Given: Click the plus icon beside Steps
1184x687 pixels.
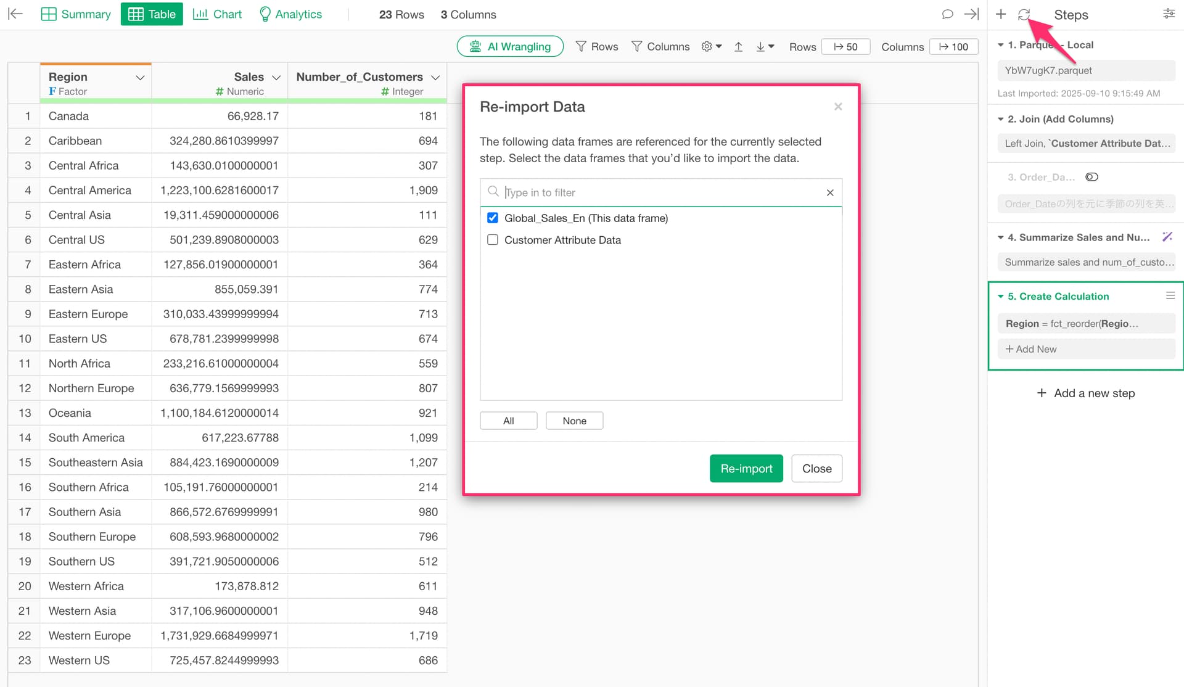Looking at the screenshot, I should coord(1001,14).
